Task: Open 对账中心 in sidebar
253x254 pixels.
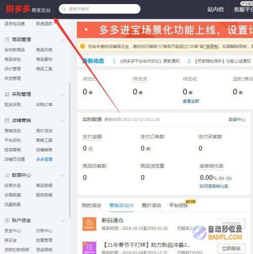Action: tap(44, 231)
